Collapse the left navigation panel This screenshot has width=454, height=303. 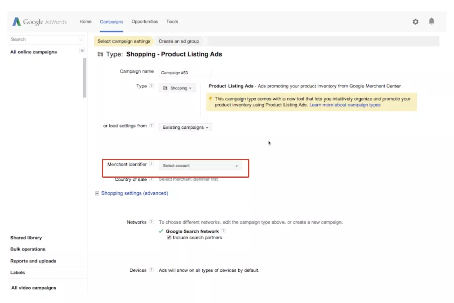click(82, 50)
